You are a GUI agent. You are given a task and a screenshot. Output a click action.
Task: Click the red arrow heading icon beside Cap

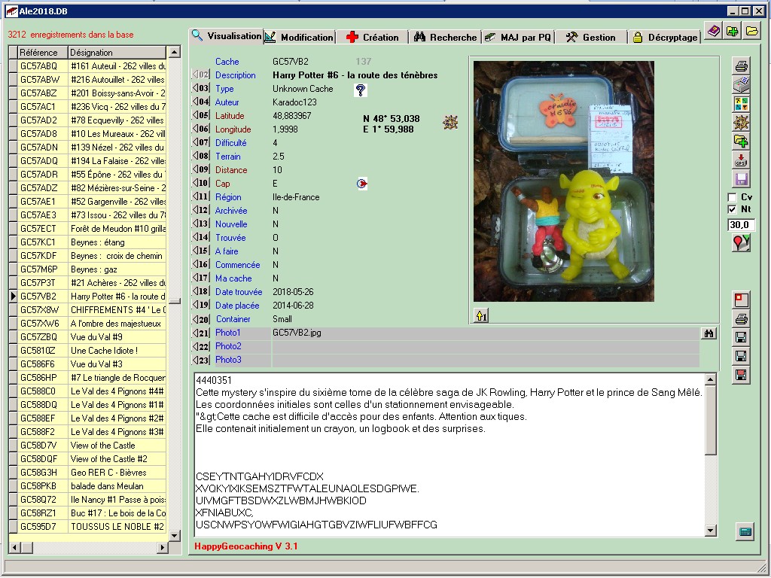[x=362, y=184]
